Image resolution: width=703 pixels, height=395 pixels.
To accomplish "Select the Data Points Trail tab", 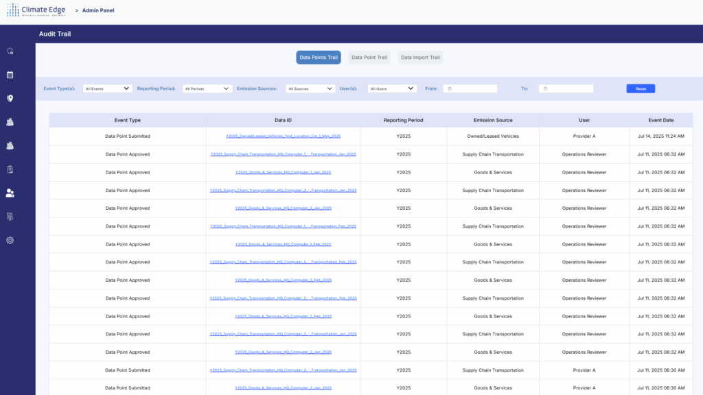I will [318, 58].
